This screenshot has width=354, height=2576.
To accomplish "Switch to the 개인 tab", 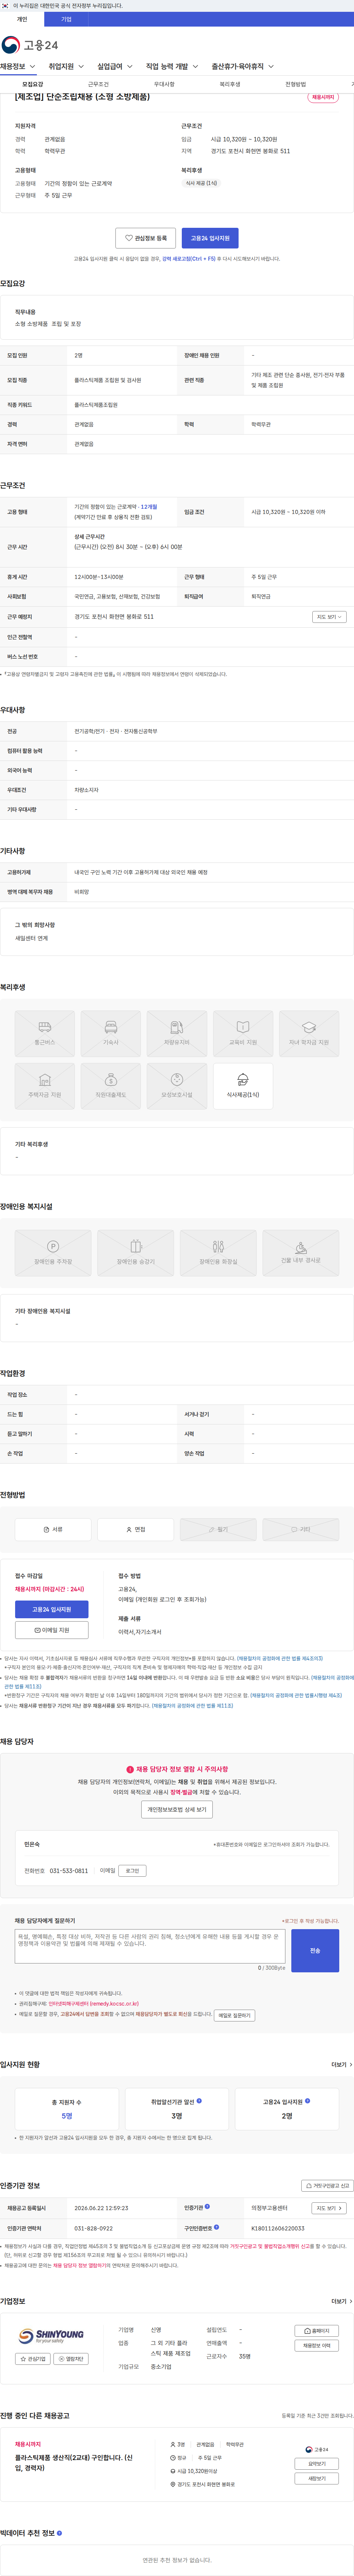I will [x=22, y=19].
